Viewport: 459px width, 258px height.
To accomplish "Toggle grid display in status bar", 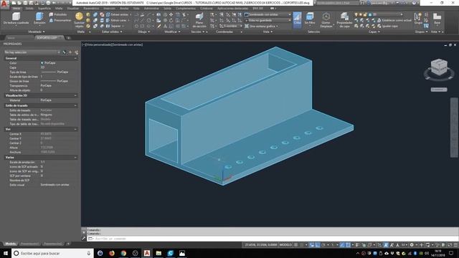I will 296,245.
